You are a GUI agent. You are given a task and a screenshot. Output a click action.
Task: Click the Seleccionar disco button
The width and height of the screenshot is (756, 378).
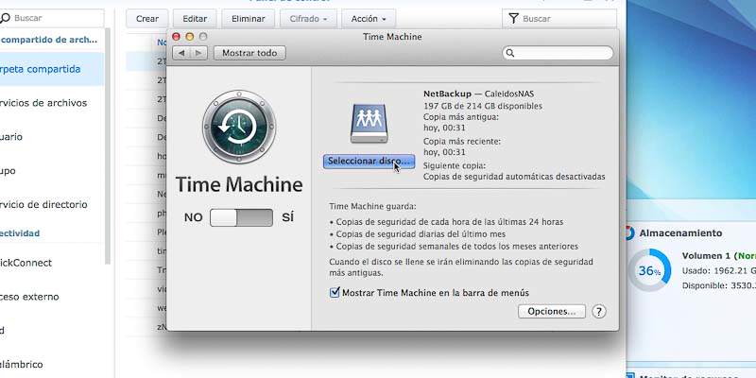point(369,162)
